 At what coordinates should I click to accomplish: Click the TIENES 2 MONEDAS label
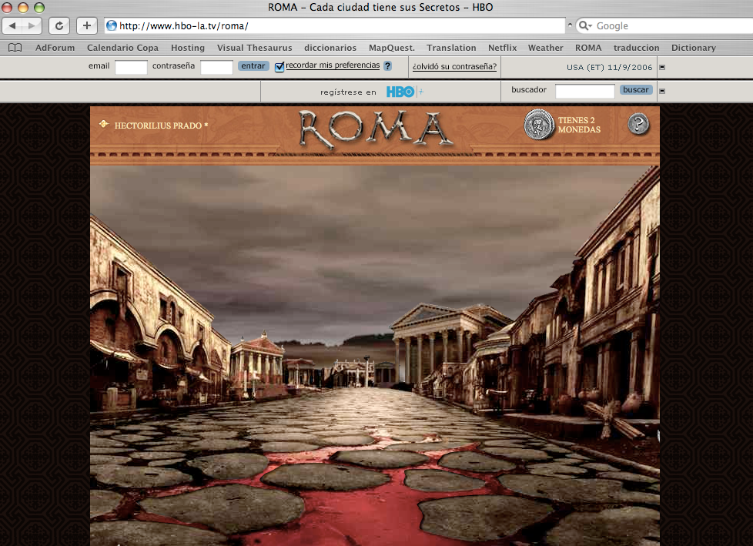[579, 125]
